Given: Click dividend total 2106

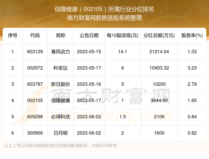Looking at the screenshot, I should [x=159, y=117].
